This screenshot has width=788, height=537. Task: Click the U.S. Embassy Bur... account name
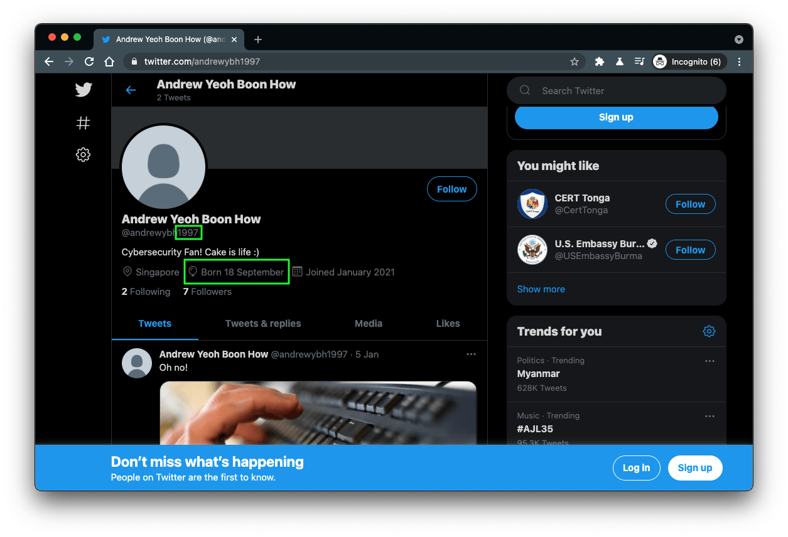(600, 244)
